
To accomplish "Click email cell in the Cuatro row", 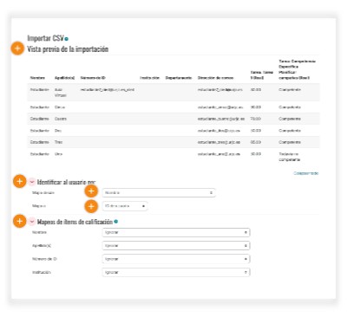I will tap(221, 119).
